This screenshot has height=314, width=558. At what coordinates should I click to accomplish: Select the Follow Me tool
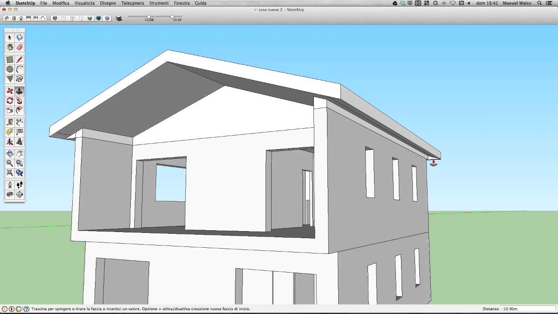[20, 101]
